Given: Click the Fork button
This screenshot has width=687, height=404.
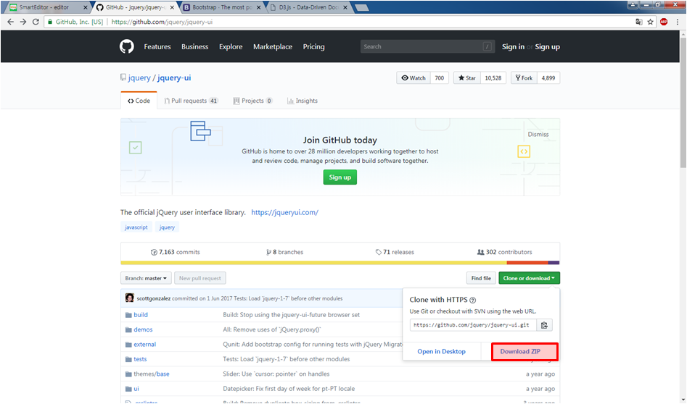Looking at the screenshot, I should [x=524, y=77].
